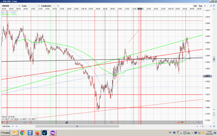
Task: Click the chart scroll-left arrow
Action: 16,126
